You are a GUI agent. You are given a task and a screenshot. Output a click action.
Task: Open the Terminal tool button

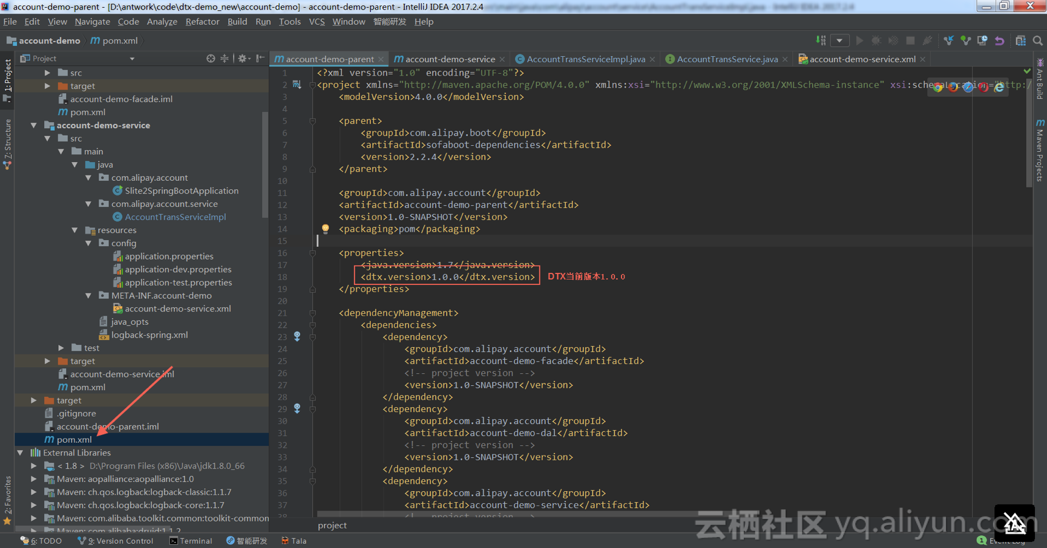(191, 541)
